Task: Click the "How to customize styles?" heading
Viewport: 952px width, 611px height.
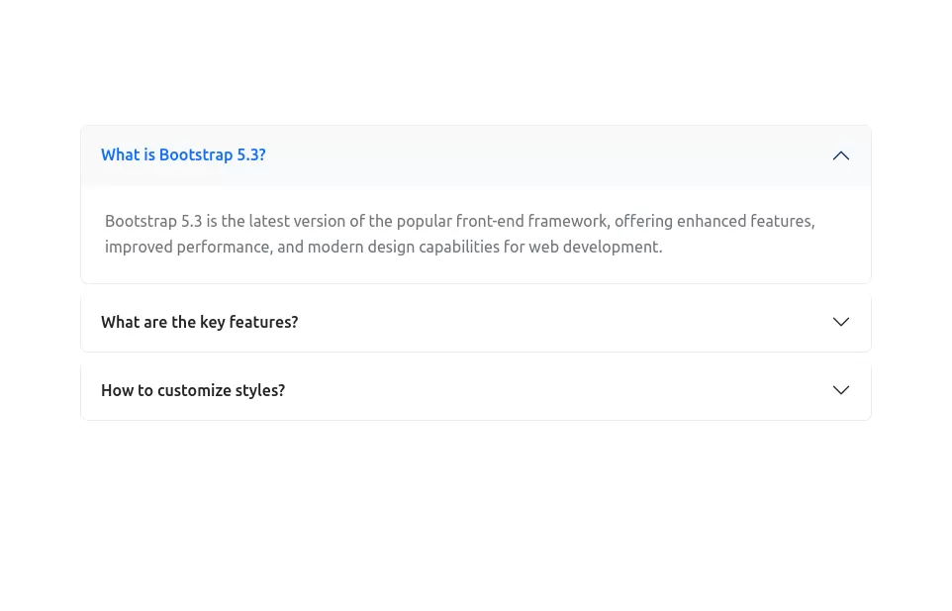Action: 193,390
